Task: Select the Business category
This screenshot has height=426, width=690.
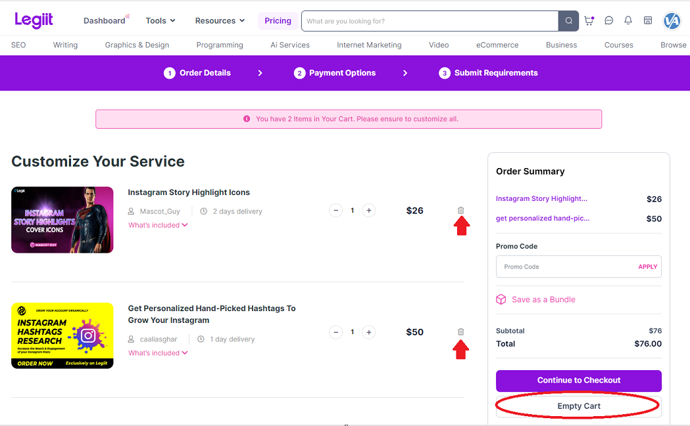Action: [x=561, y=45]
